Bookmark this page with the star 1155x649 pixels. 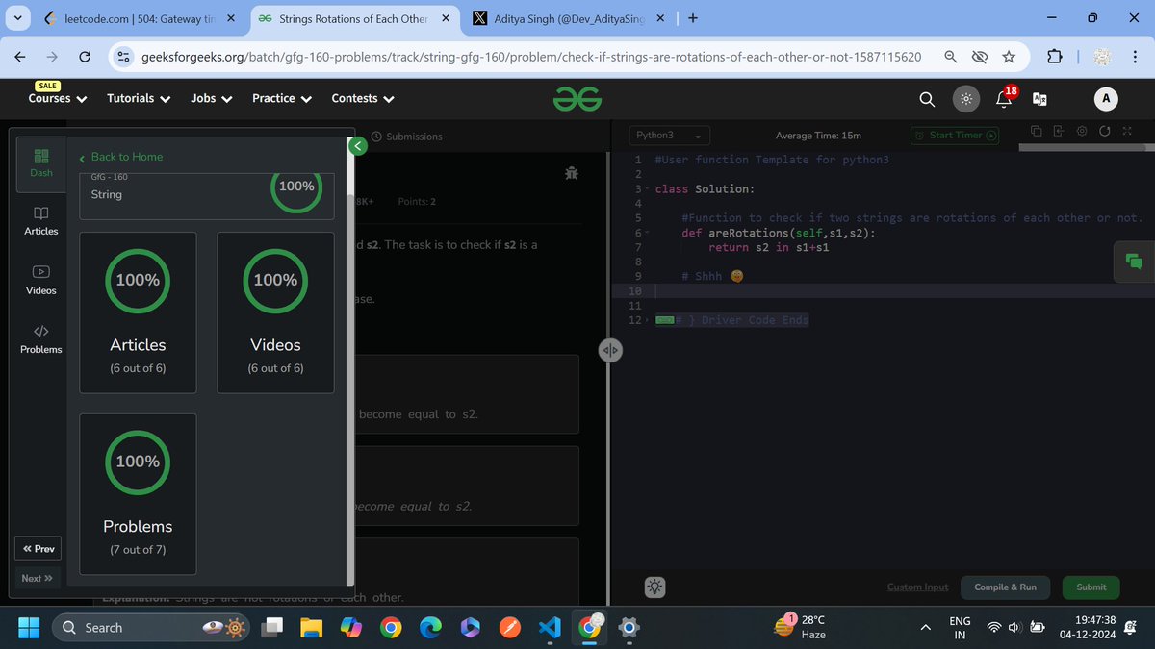pyautogui.click(x=1008, y=57)
